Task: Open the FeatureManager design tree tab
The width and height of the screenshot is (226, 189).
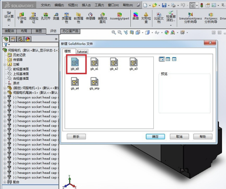Action: pos(6,39)
